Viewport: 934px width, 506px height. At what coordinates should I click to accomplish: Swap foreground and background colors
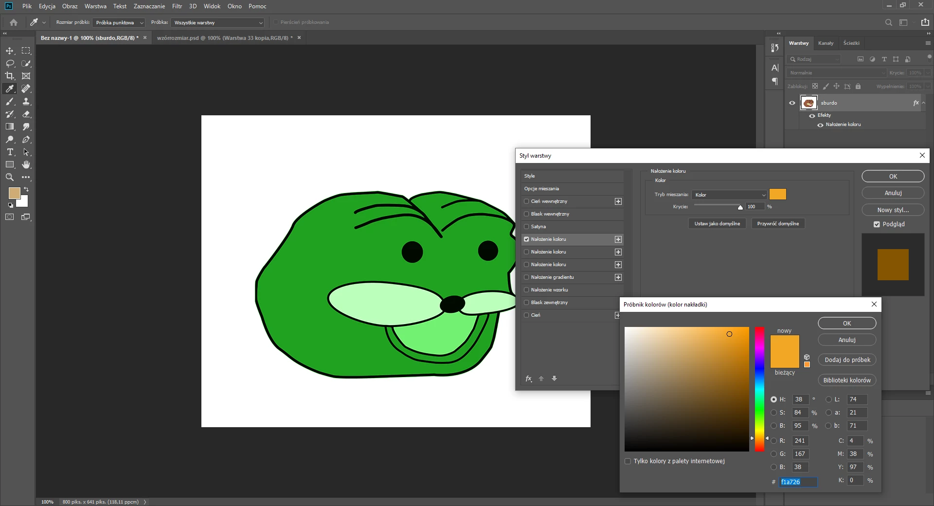click(26, 189)
